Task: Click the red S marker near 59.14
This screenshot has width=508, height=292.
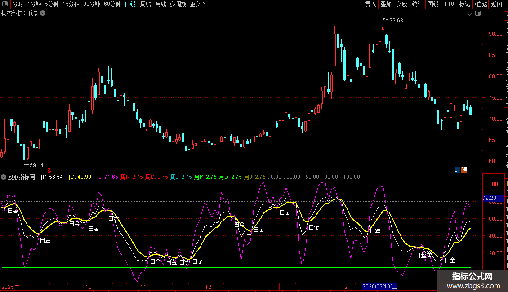Action: tap(49, 169)
